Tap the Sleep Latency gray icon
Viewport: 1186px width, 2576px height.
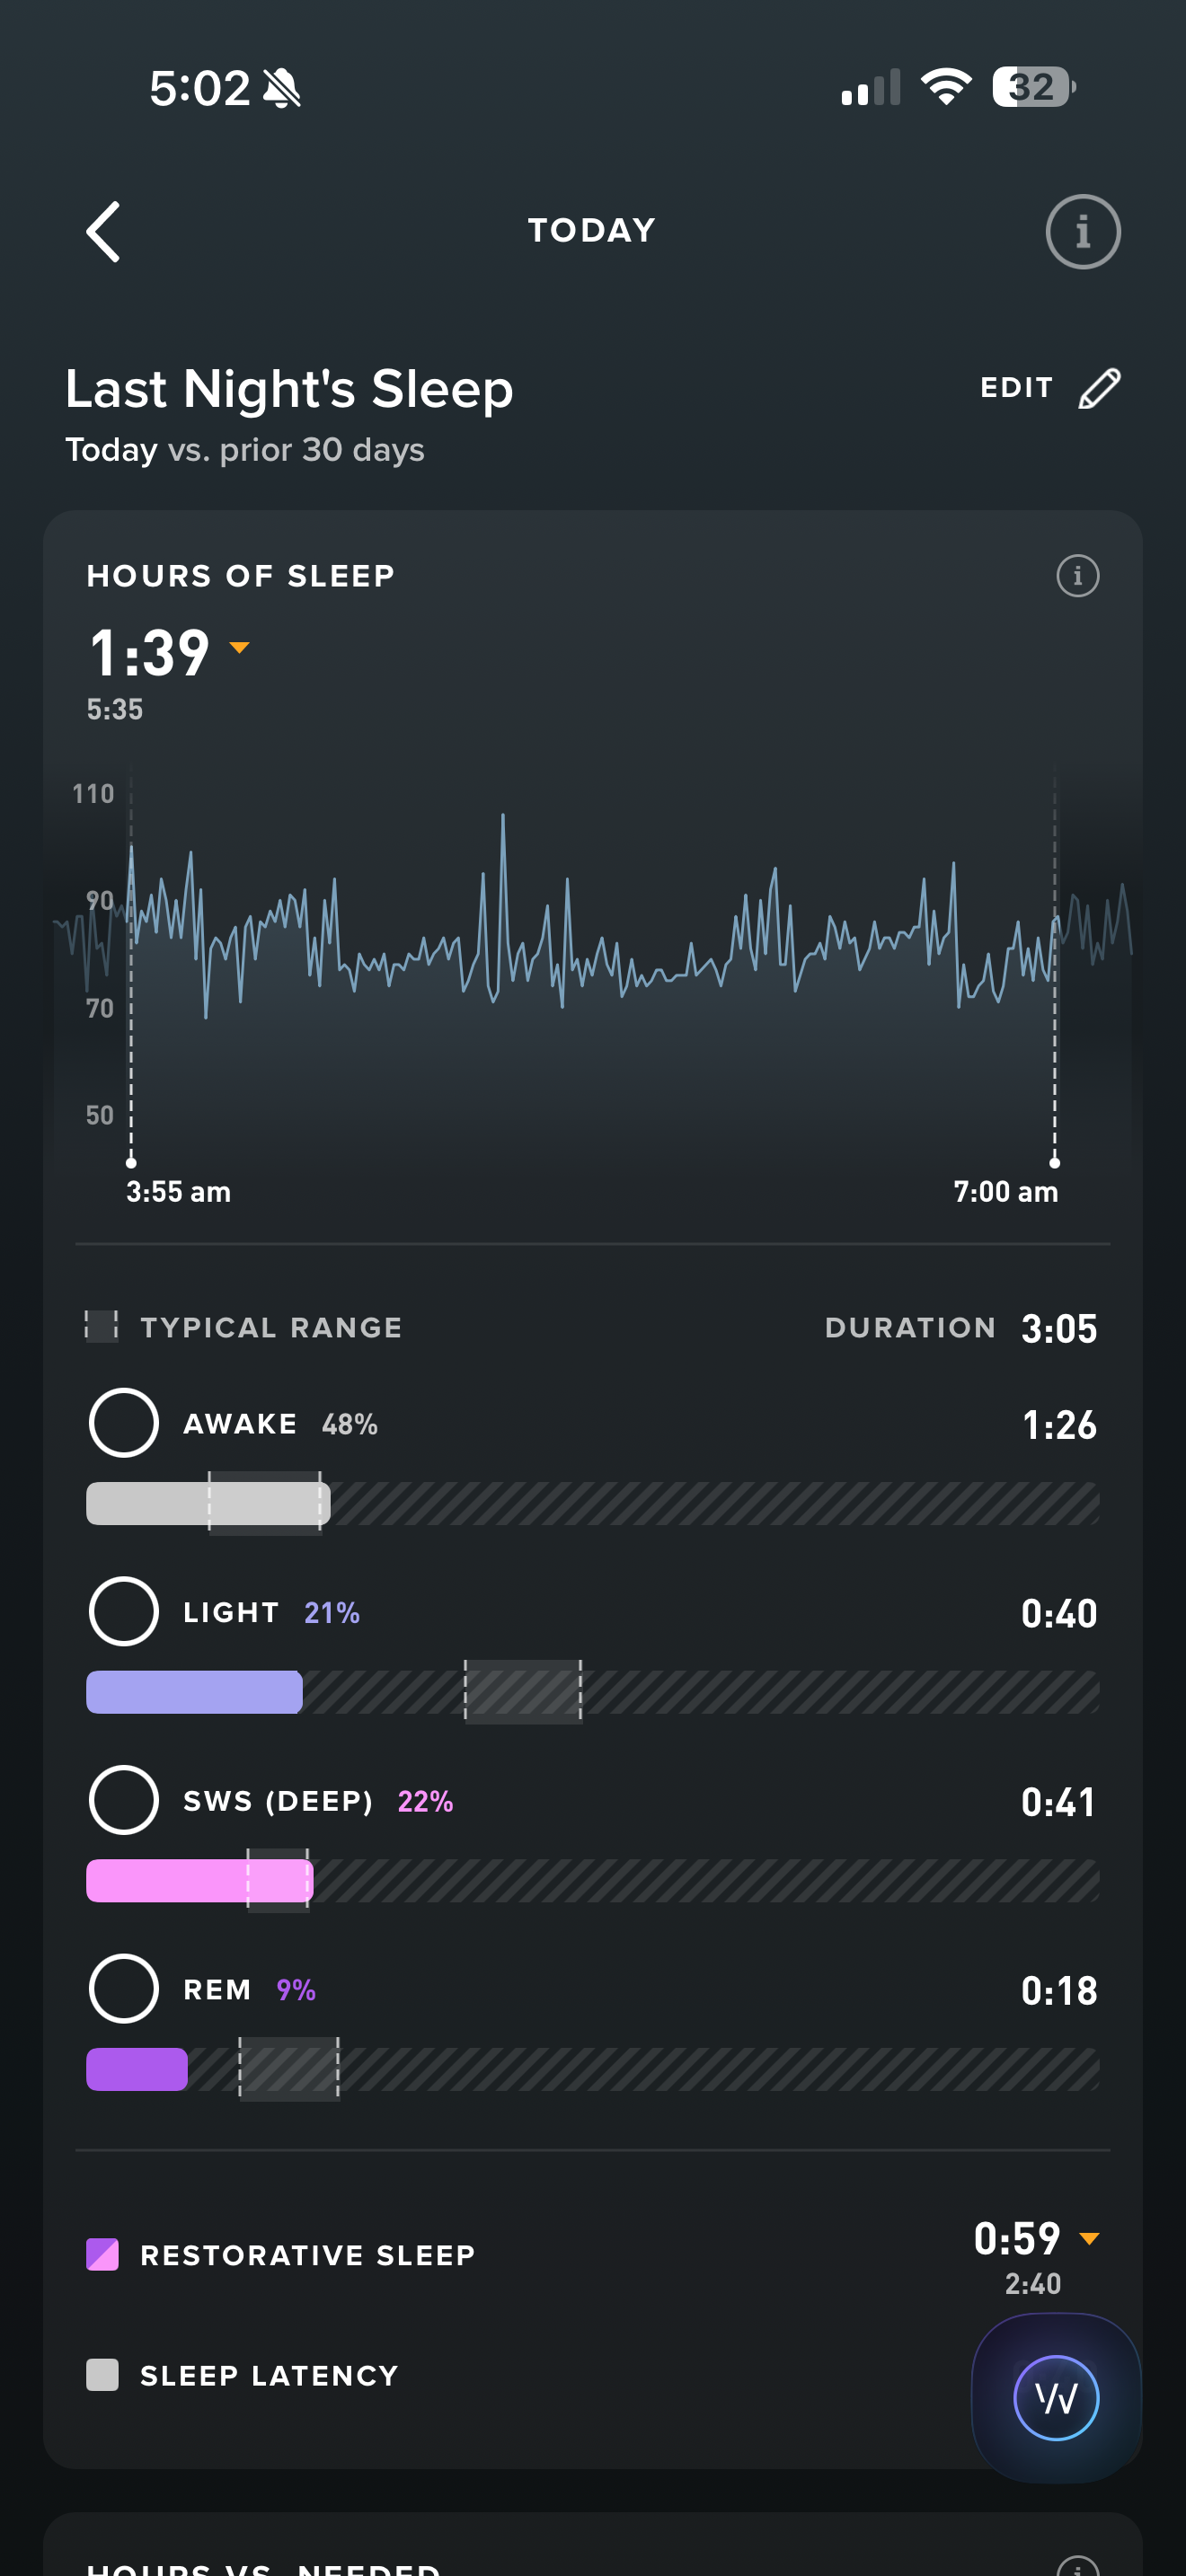coord(102,2374)
